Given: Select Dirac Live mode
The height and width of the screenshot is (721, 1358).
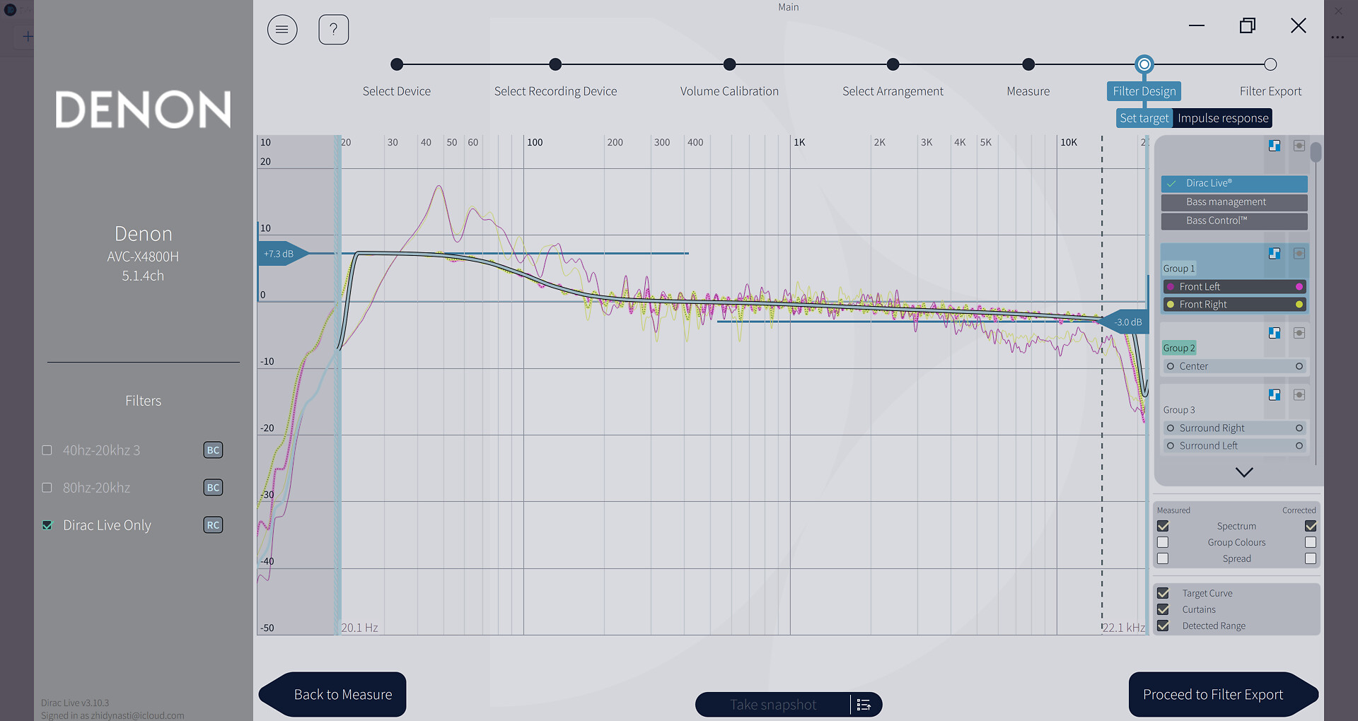Looking at the screenshot, I should point(1234,184).
